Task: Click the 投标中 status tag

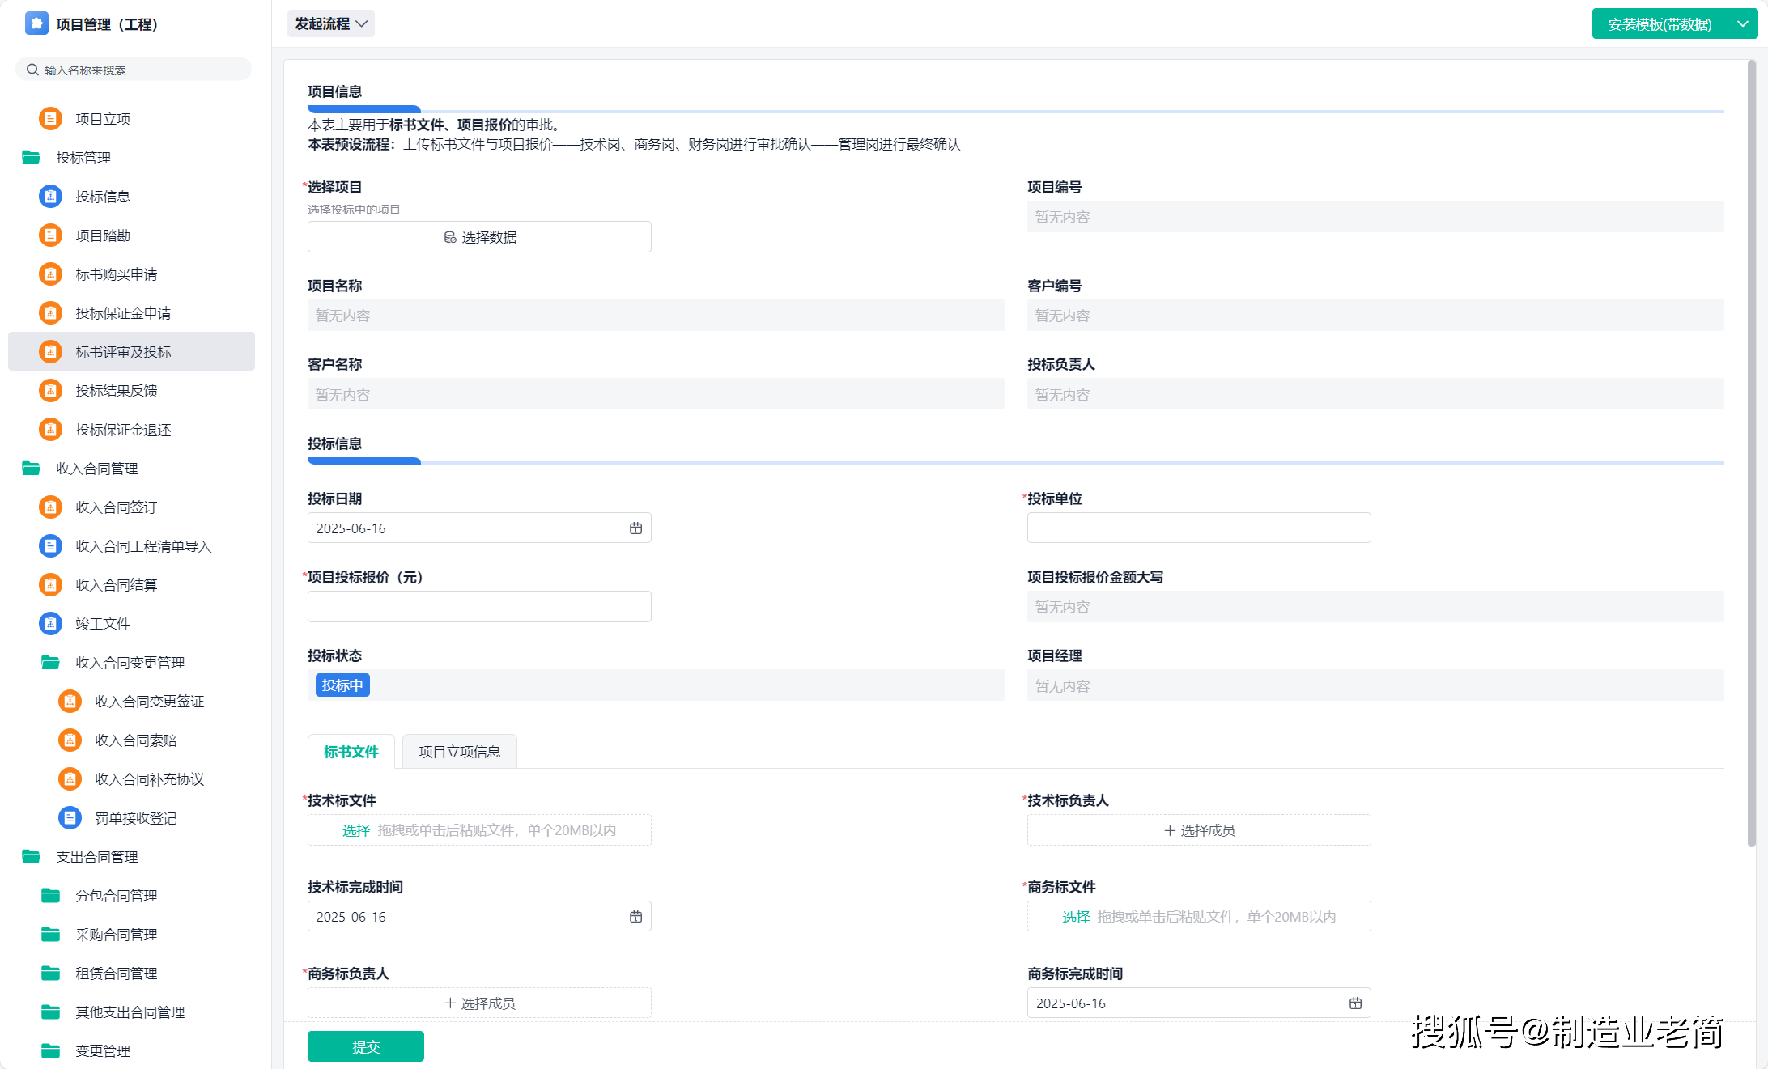Action: point(342,685)
